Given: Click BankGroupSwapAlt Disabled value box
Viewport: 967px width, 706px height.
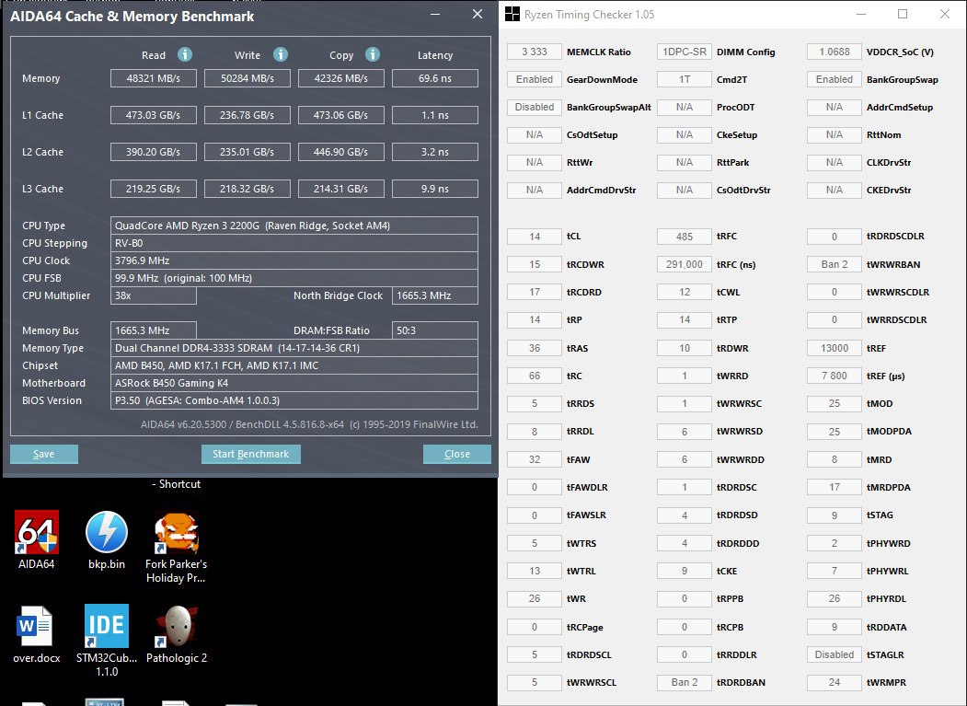Looking at the screenshot, I should tap(534, 107).
